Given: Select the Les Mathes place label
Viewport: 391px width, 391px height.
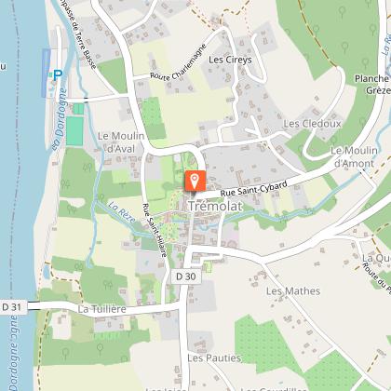Looking at the screenshot, I should pyautogui.click(x=293, y=291).
